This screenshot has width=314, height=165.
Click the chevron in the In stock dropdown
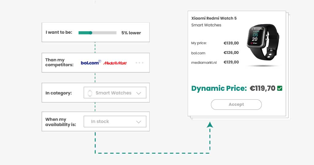pyautogui.click(x=139, y=122)
